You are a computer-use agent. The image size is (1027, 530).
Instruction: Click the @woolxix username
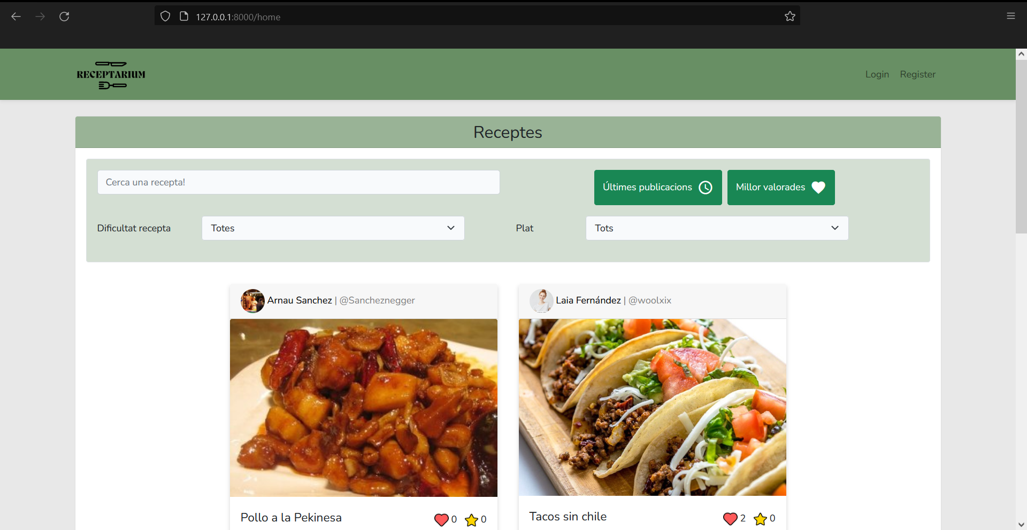650,300
